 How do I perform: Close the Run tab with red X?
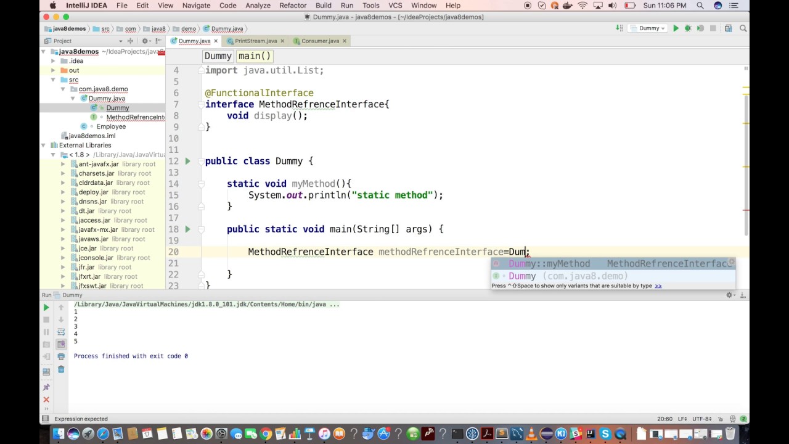(x=46, y=400)
